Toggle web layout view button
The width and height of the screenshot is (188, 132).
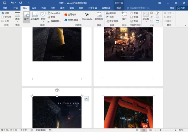150,130
